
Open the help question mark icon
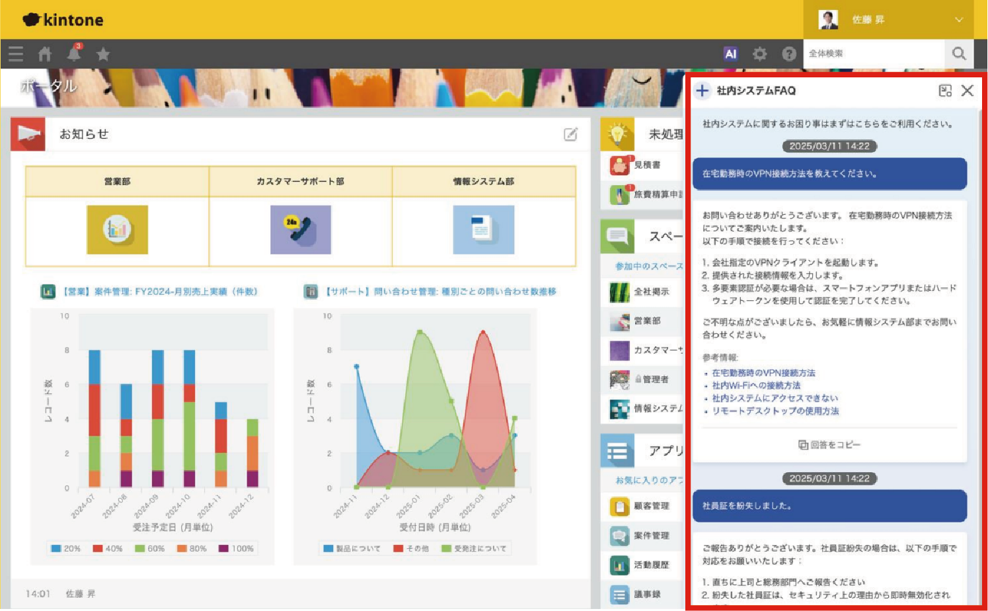(x=789, y=54)
